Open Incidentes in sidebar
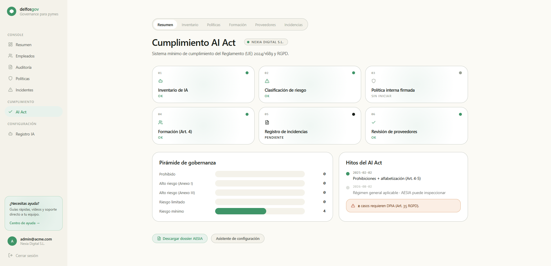The height and width of the screenshot is (266, 551). (34, 90)
